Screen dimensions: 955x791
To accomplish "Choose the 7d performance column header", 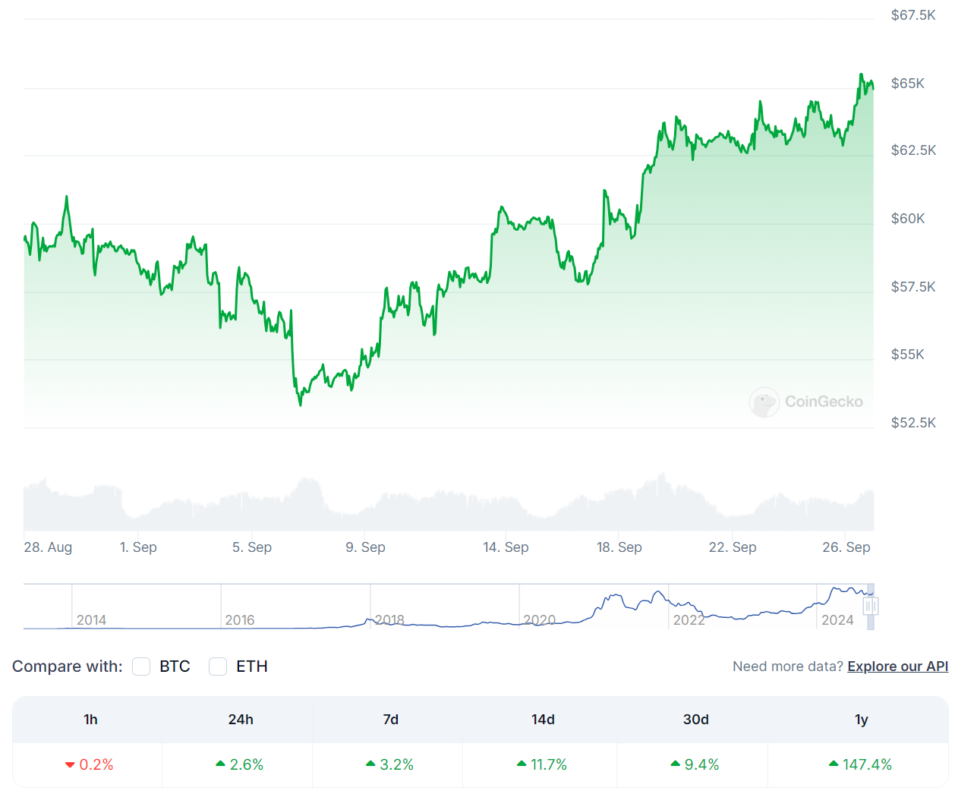I will 391,720.
